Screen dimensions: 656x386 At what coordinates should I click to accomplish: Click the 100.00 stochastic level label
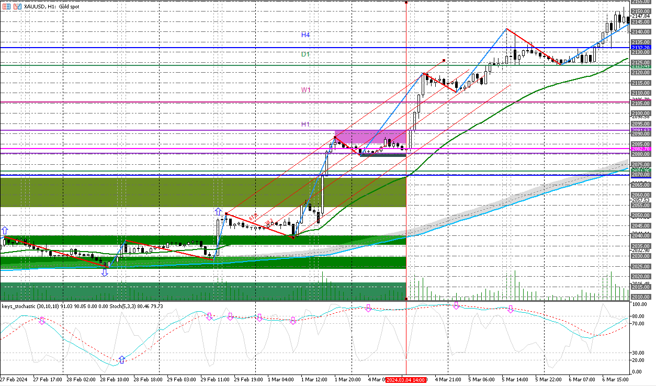639,304
